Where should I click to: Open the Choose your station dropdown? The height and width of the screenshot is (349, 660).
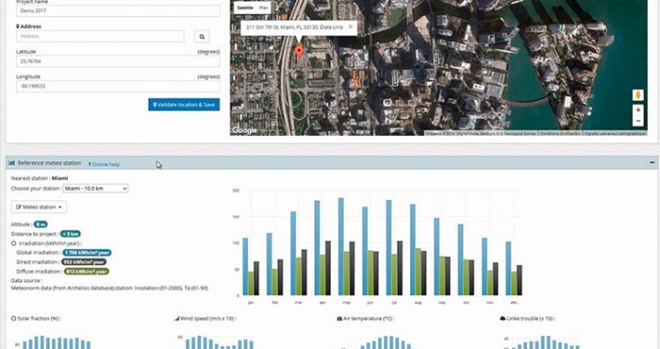[96, 188]
